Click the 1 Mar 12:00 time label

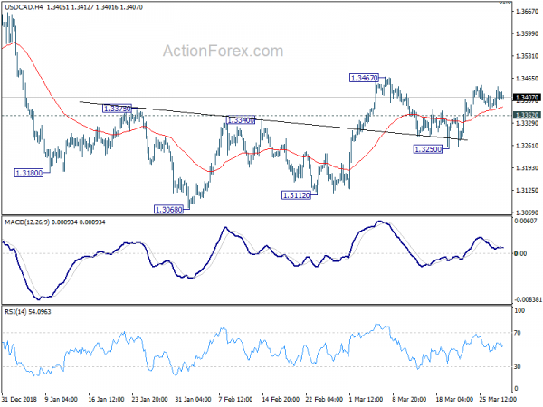[367, 399]
